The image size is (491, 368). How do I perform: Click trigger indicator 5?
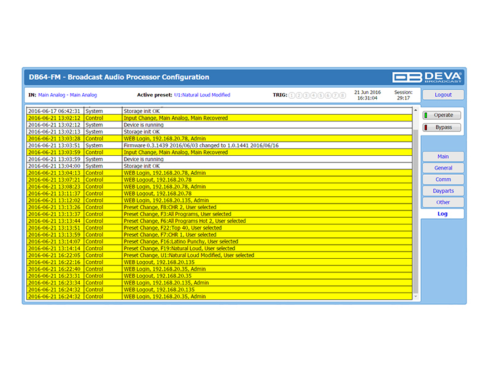pyautogui.click(x=320, y=96)
